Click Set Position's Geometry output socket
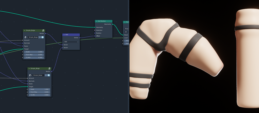Image resolution: width=259 pixels, height=113 pixels. tap(112, 24)
